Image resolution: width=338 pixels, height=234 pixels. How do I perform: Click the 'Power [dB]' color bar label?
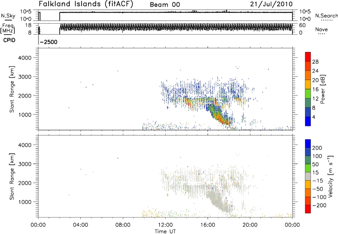pos(322,89)
